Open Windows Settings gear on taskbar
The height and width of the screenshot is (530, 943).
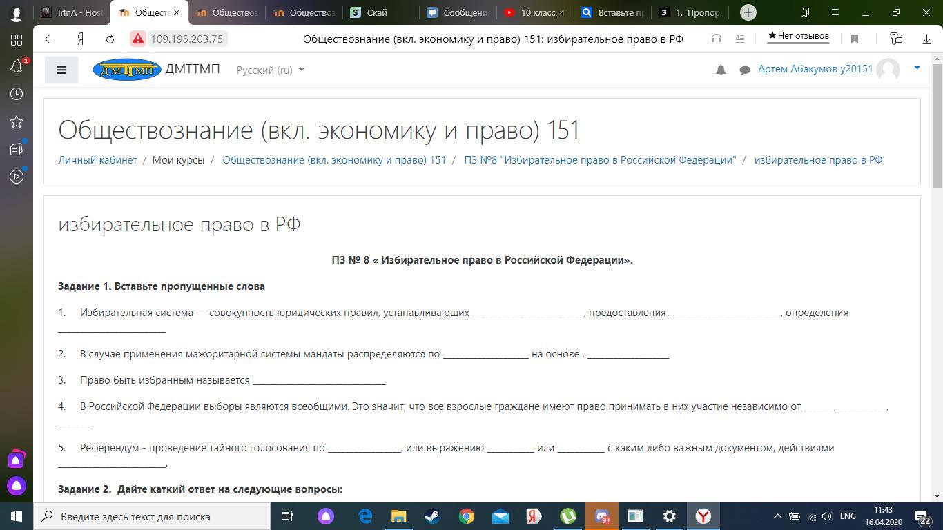click(670, 516)
